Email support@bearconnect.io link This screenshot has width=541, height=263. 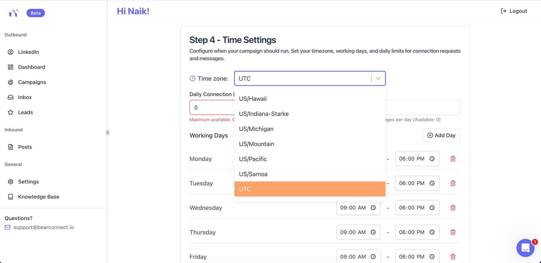coord(44,227)
